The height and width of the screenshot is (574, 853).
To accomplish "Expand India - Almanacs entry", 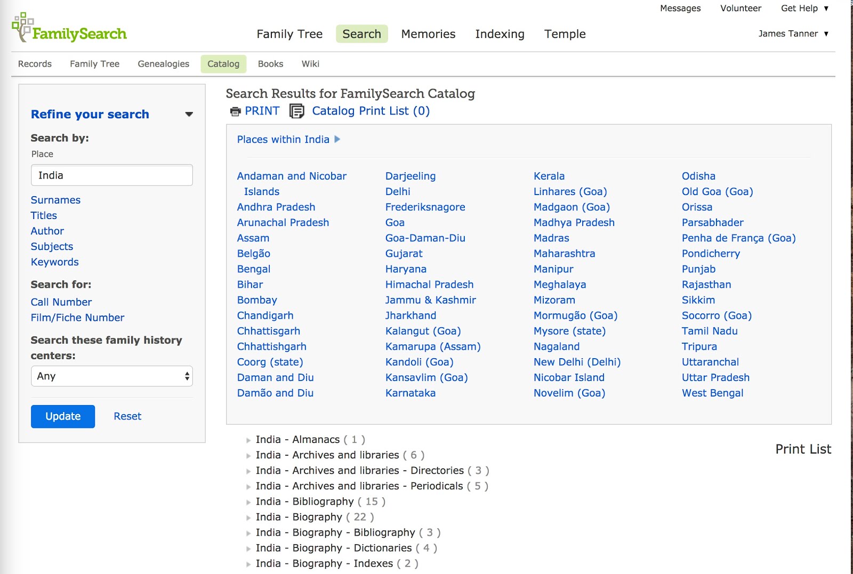I will [248, 440].
